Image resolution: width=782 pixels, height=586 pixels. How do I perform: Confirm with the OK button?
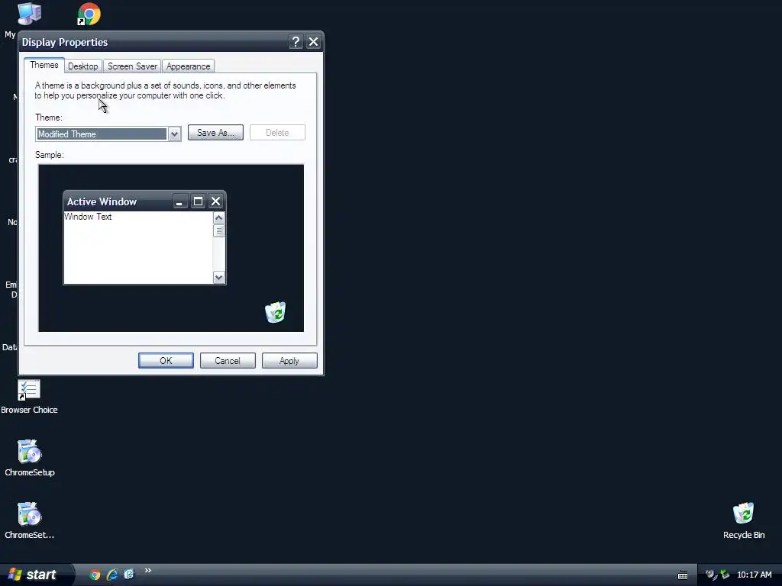166,361
